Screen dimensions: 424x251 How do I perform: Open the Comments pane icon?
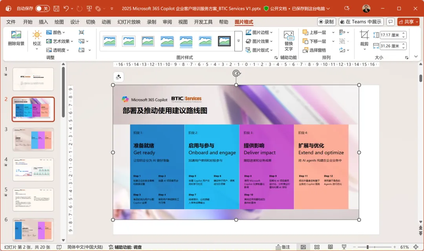click(390, 22)
